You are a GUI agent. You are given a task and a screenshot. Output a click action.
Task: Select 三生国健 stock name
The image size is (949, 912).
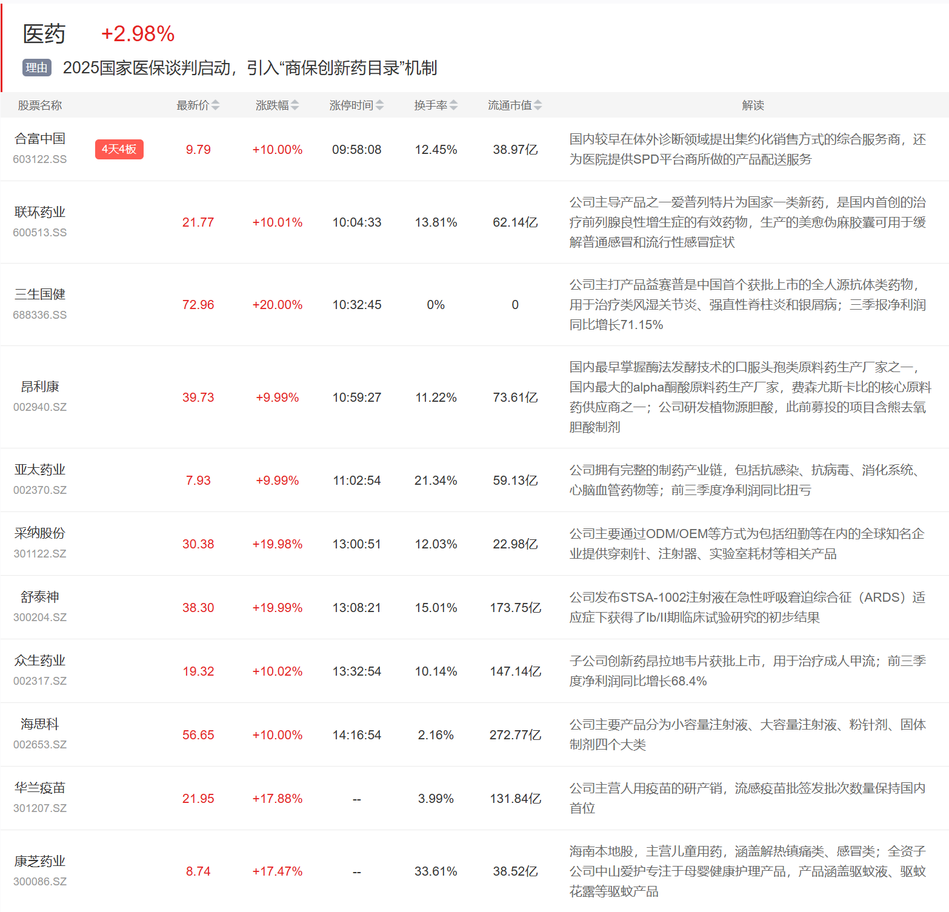click(40, 295)
